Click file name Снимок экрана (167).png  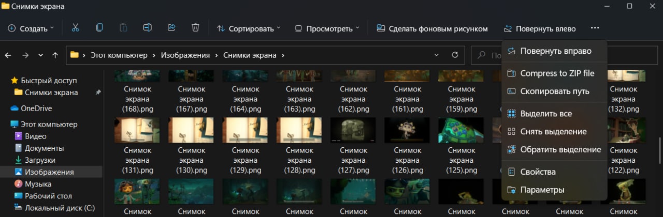coord(191,99)
